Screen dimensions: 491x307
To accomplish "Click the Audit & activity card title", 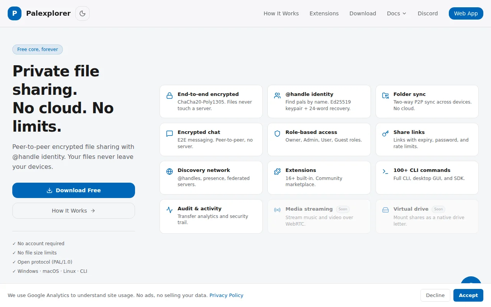I will pyautogui.click(x=199, y=208).
